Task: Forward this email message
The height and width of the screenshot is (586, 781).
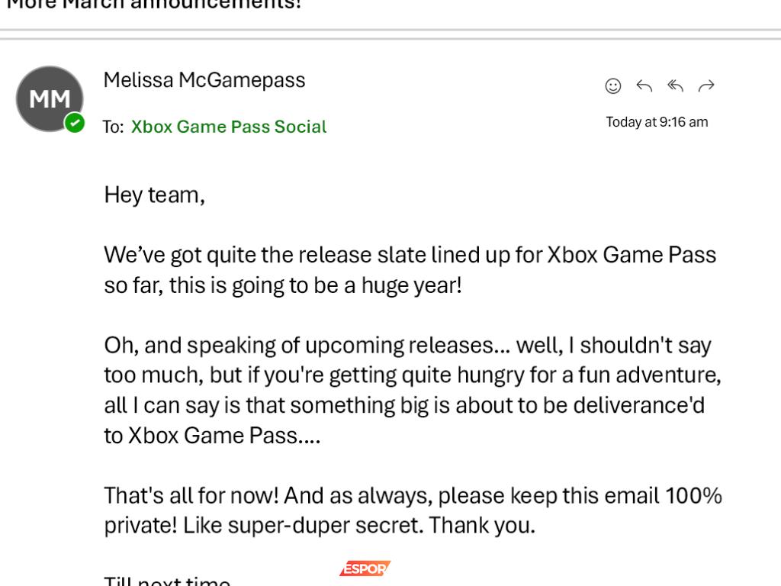Action: [706, 86]
